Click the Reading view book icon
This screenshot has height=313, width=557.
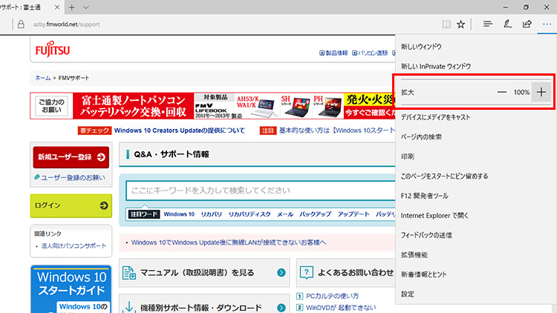(x=446, y=24)
